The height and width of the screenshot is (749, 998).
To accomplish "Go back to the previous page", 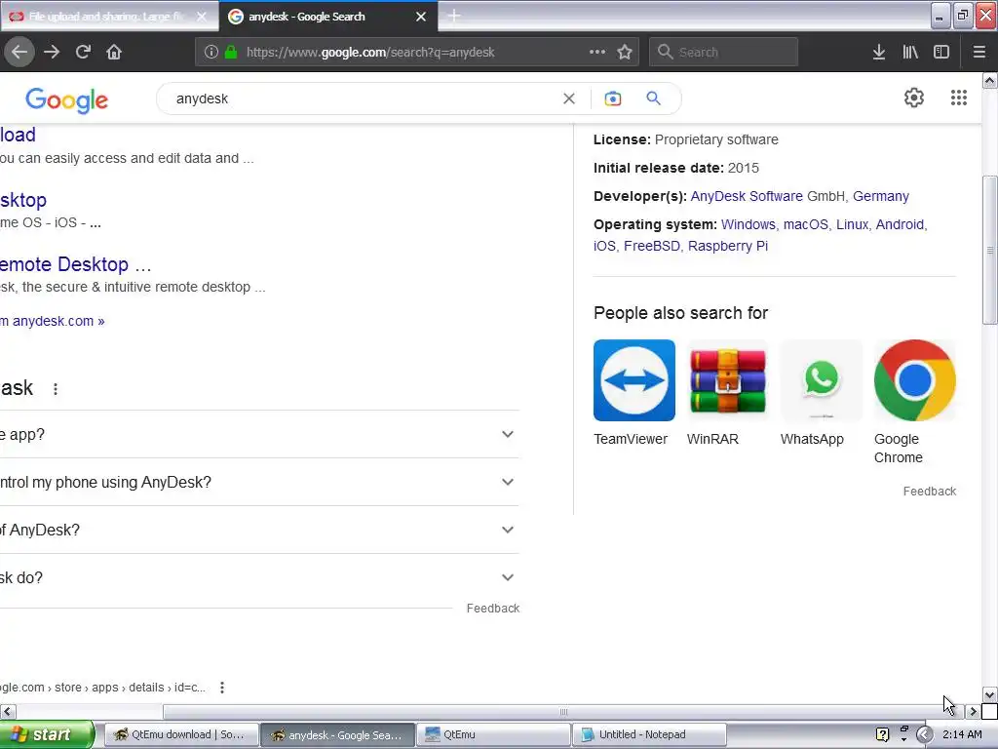I will pos(19,53).
